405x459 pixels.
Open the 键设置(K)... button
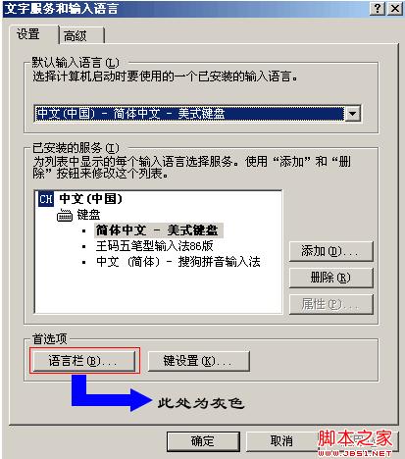(199, 361)
